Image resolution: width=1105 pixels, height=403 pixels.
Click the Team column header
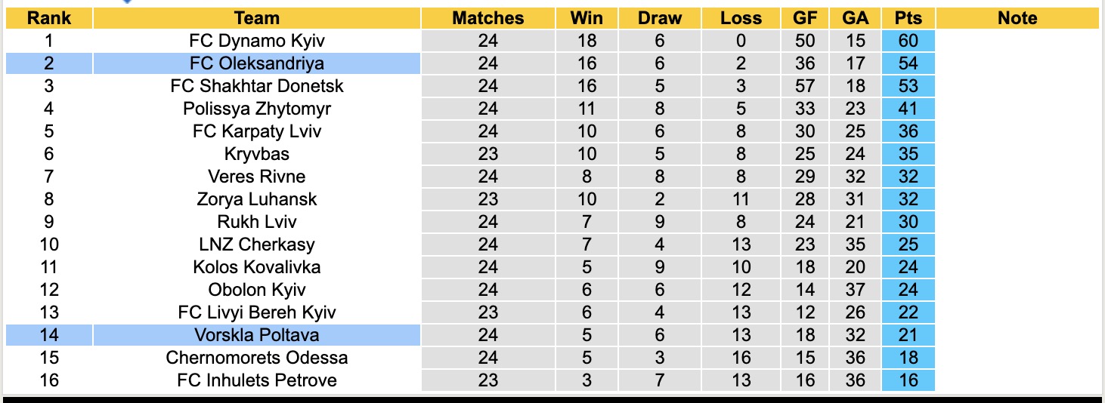click(257, 18)
